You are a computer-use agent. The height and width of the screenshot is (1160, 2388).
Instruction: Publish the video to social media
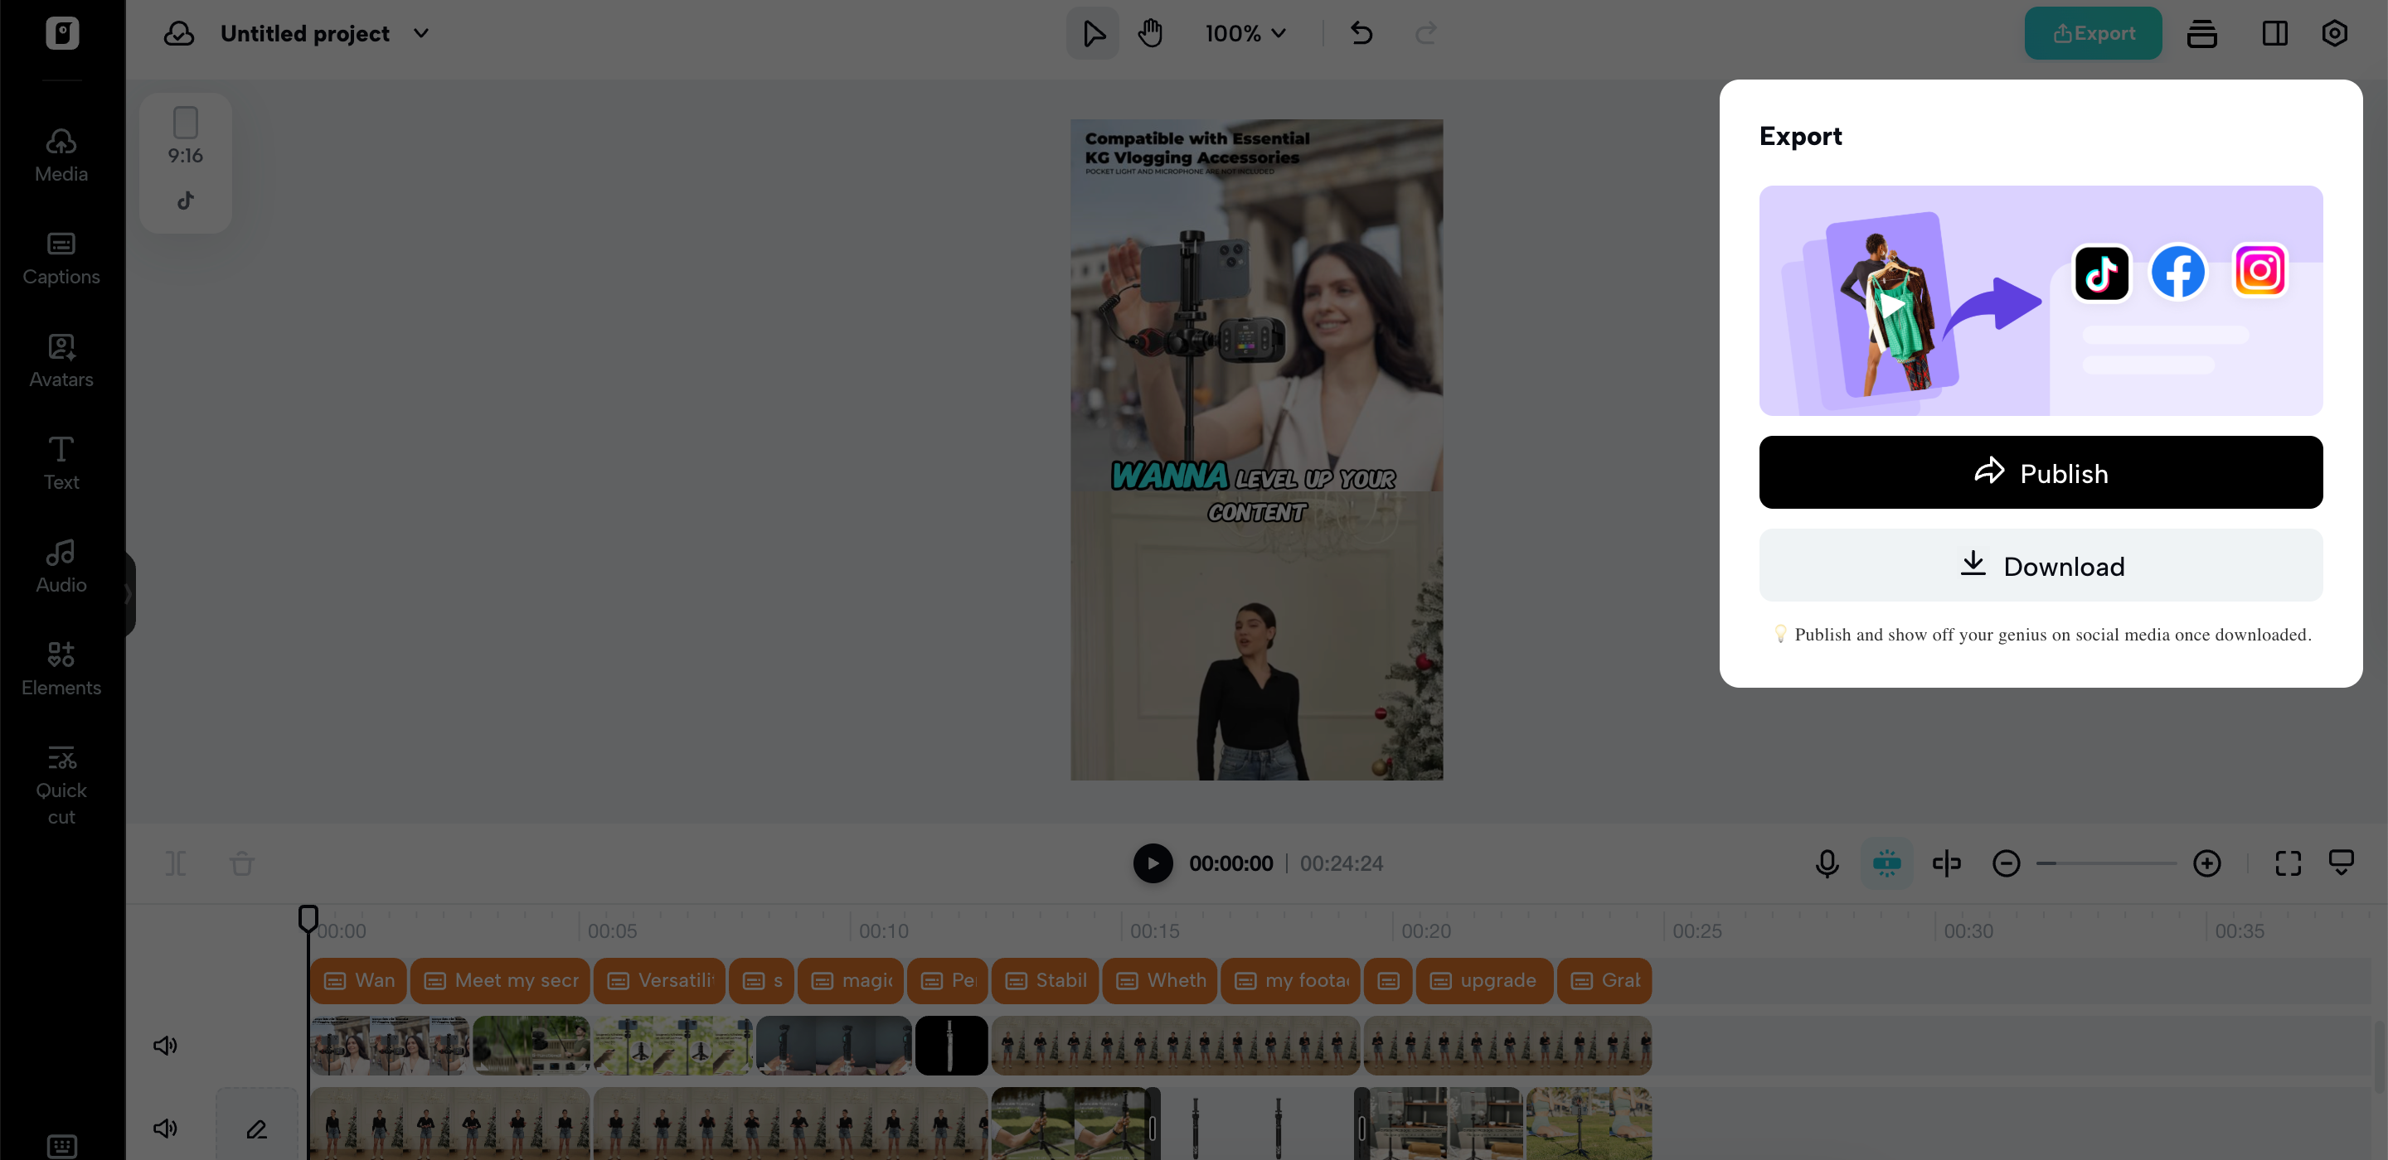pos(2041,472)
